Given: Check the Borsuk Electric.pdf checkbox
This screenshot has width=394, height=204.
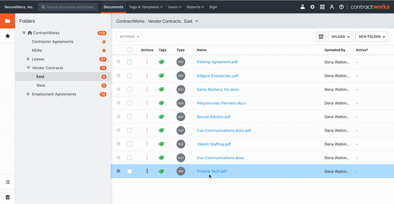Looking at the screenshot, I should click(x=130, y=117).
